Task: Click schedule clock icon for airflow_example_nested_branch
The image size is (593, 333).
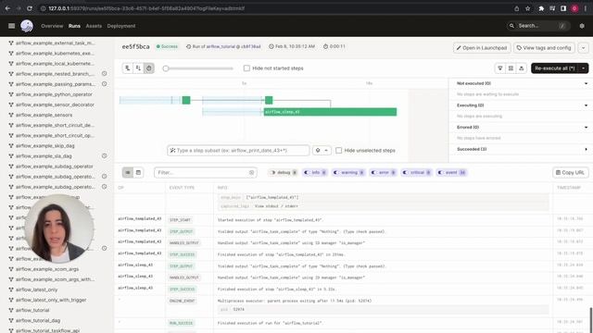Action: 105,74
